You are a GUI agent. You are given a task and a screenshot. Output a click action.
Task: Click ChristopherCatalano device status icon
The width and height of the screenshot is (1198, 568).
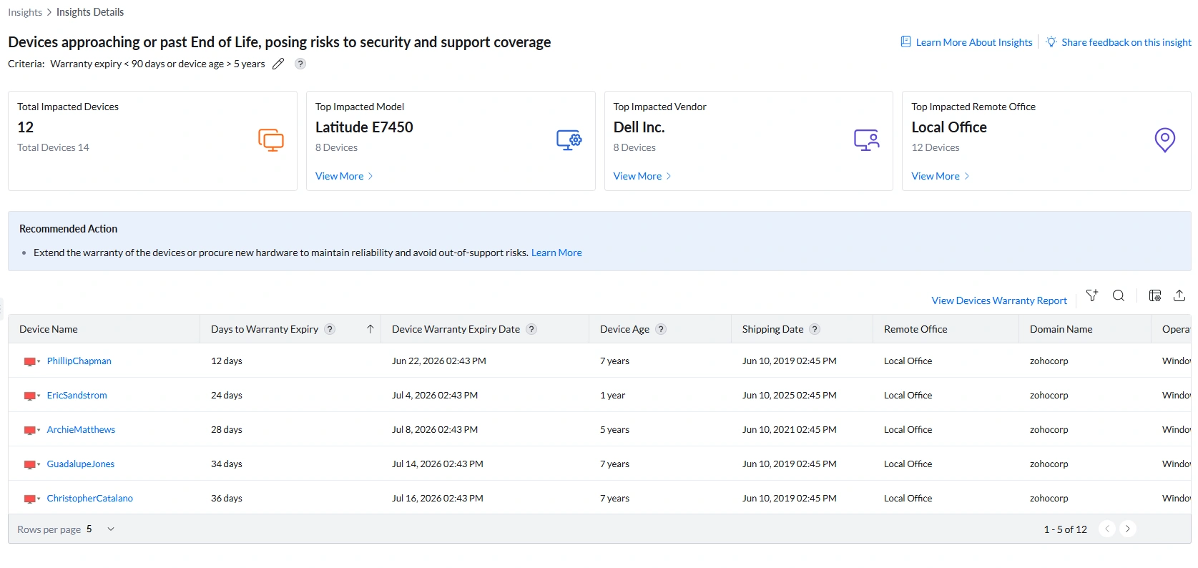coord(31,499)
